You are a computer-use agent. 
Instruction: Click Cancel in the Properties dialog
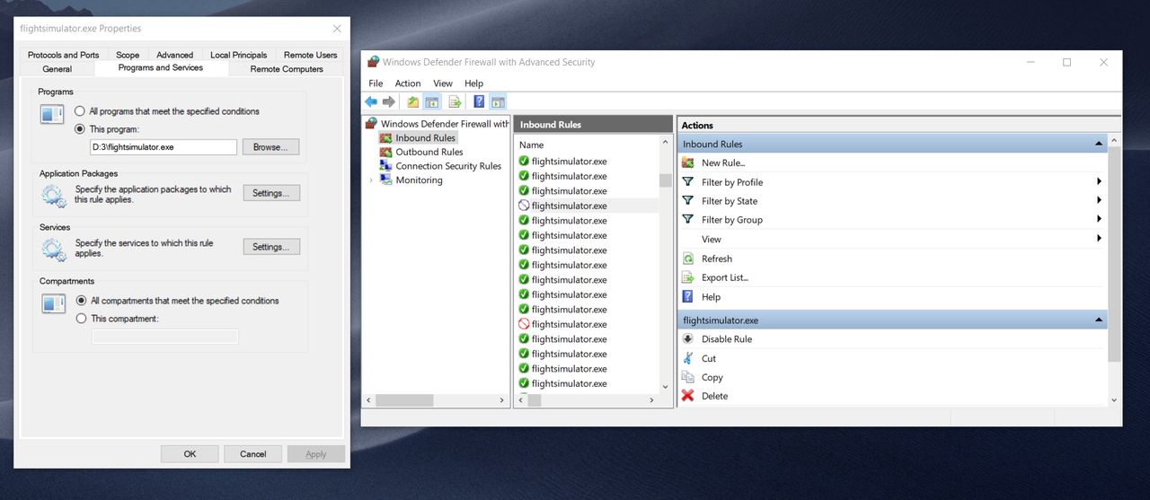(x=253, y=454)
